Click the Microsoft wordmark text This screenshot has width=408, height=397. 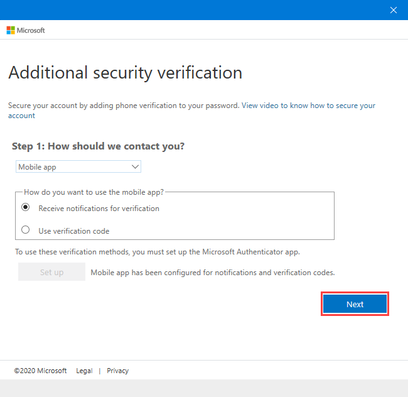tap(31, 30)
